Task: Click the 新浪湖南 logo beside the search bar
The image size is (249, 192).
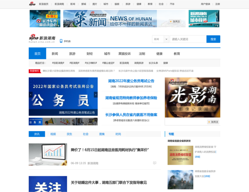Action: pos(42,38)
